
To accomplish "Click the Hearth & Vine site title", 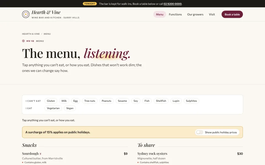I will [46, 12].
